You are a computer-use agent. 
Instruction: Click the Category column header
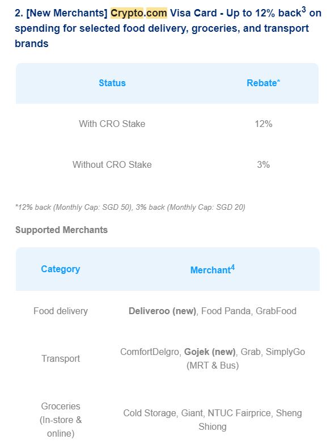tap(61, 269)
